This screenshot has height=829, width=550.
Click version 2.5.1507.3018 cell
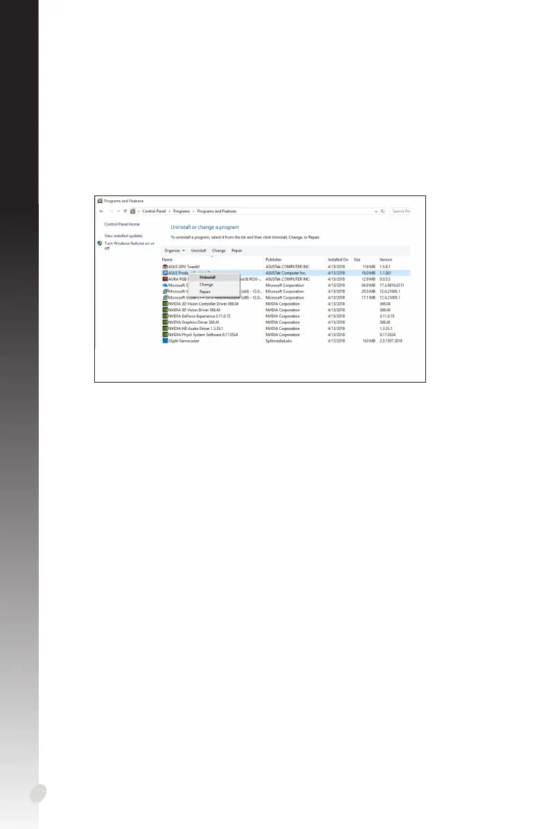[391, 341]
